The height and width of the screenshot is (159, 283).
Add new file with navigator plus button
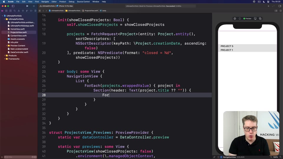(x=2, y=157)
